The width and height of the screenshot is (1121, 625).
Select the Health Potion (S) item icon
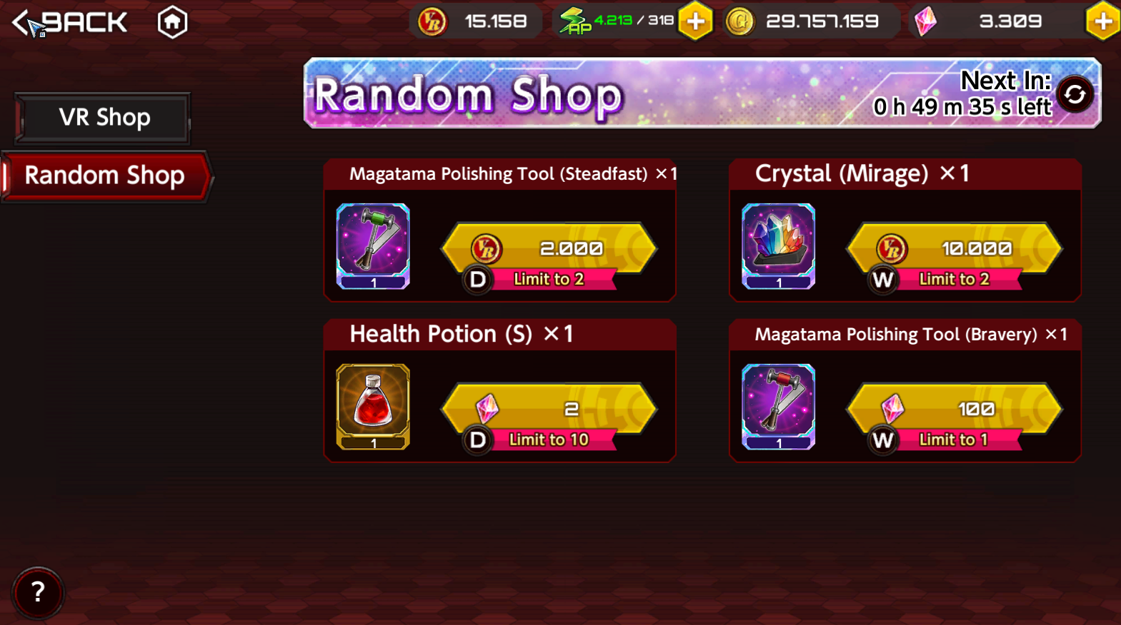click(x=373, y=407)
